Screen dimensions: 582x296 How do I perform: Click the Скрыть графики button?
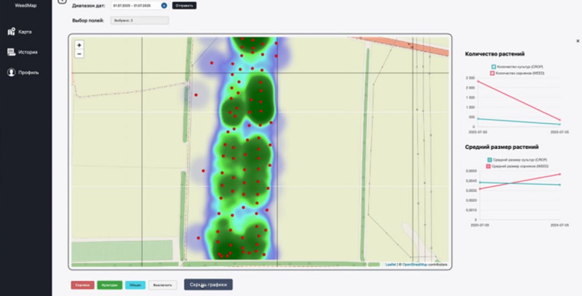click(208, 284)
